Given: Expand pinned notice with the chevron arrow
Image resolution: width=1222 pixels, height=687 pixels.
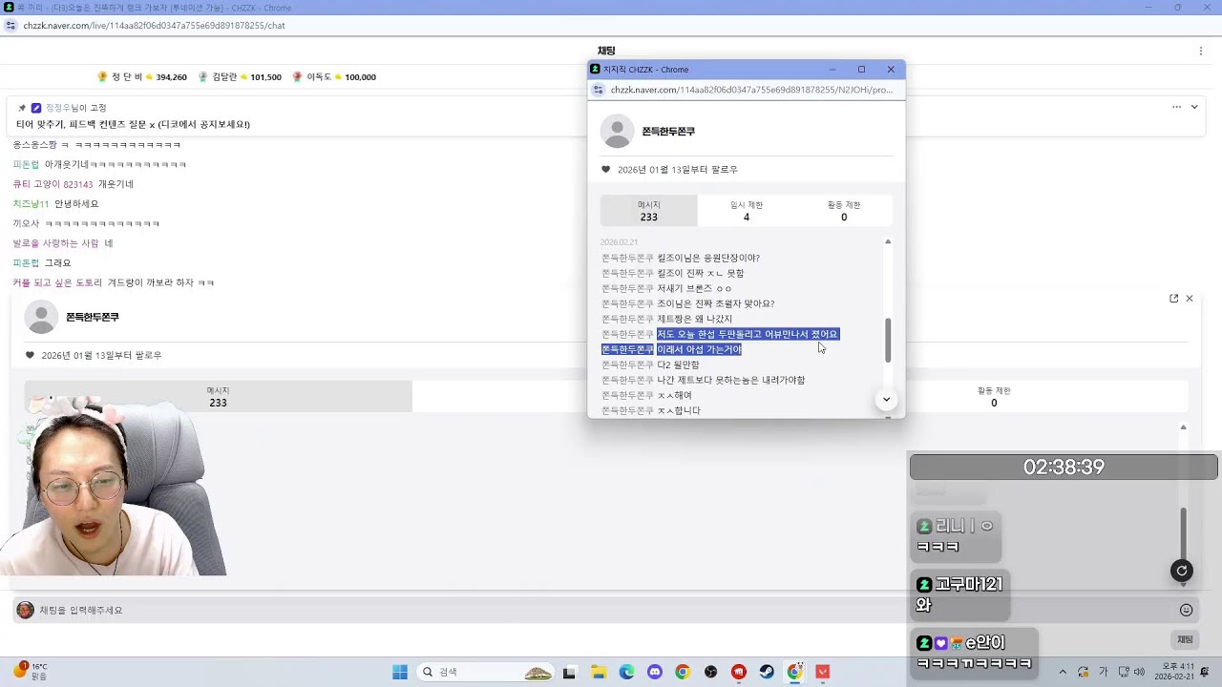Looking at the screenshot, I should pyautogui.click(x=1194, y=107).
